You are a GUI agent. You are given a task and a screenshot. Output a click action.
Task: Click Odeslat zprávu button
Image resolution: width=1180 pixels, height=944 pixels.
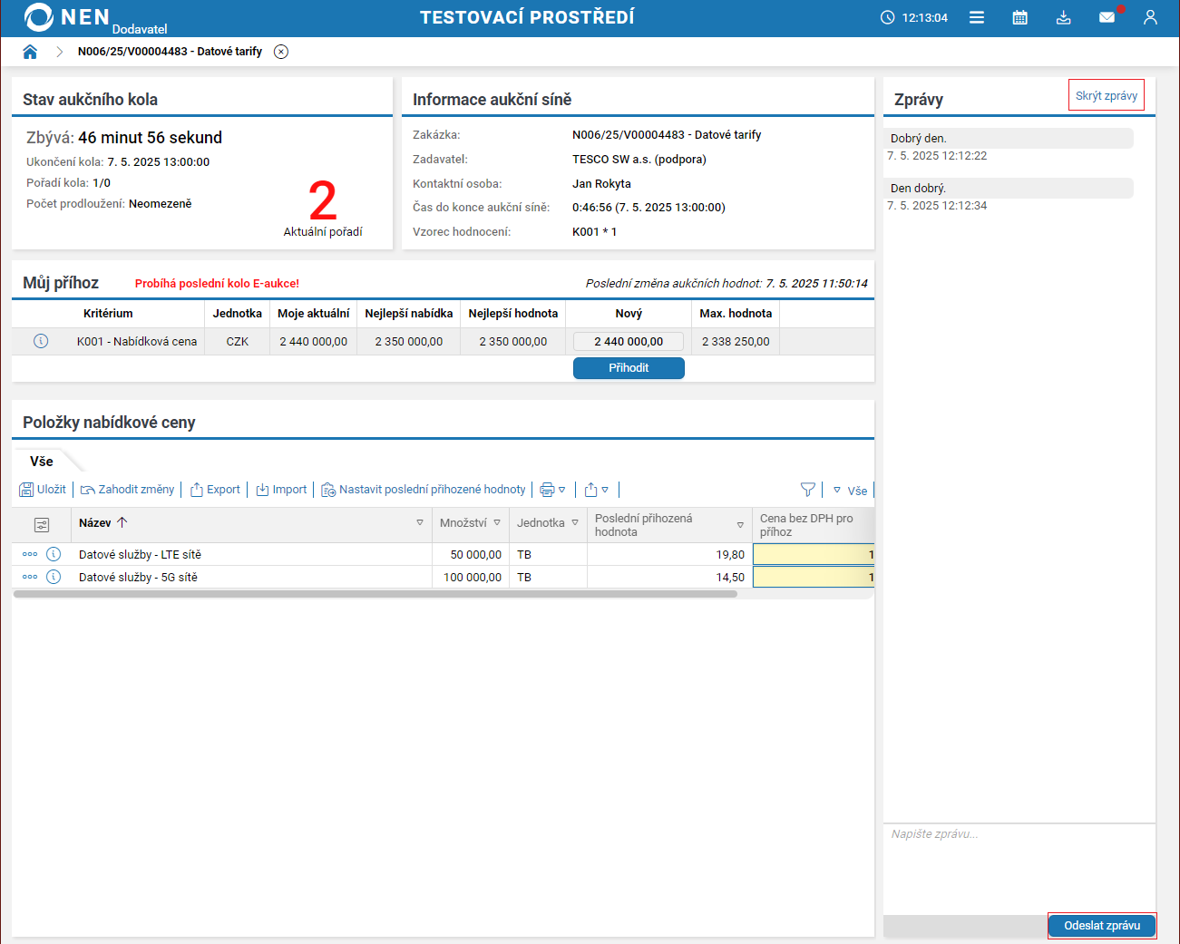(x=1101, y=926)
